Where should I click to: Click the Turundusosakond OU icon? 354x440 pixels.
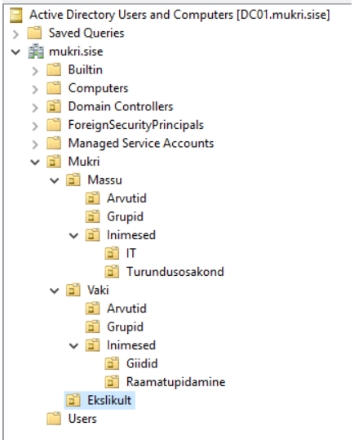112,272
